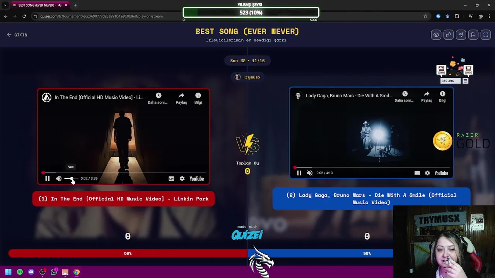Pause the Die With A Smile video
This screenshot has height=278, width=495.
(x=299, y=173)
